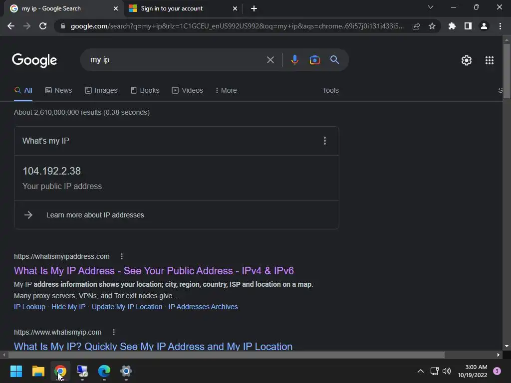This screenshot has width=511, height=383.
Task: Open the Windows Start menu
Action: (16, 371)
